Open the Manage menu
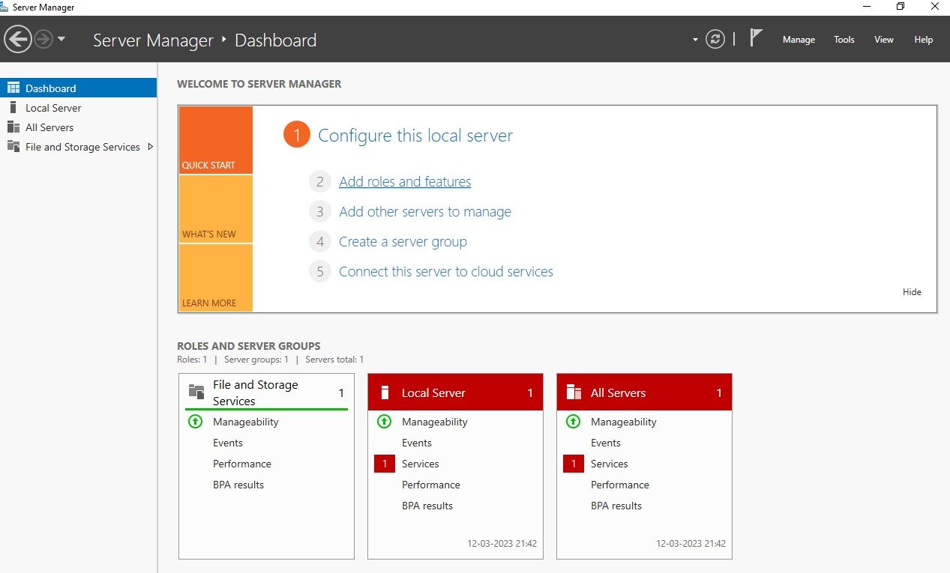The width and height of the screenshot is (950, 573). pyautogui.click(x=799, y=40)
